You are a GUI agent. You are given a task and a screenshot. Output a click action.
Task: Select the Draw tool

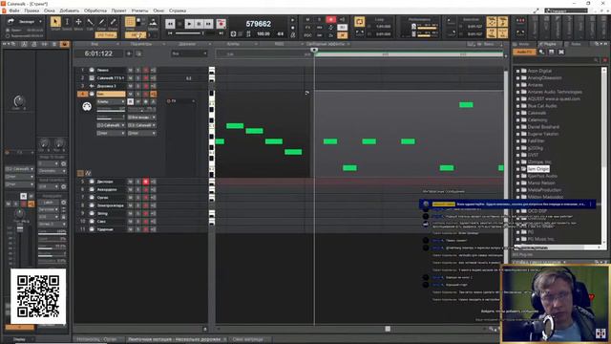[x=101, y=22]
